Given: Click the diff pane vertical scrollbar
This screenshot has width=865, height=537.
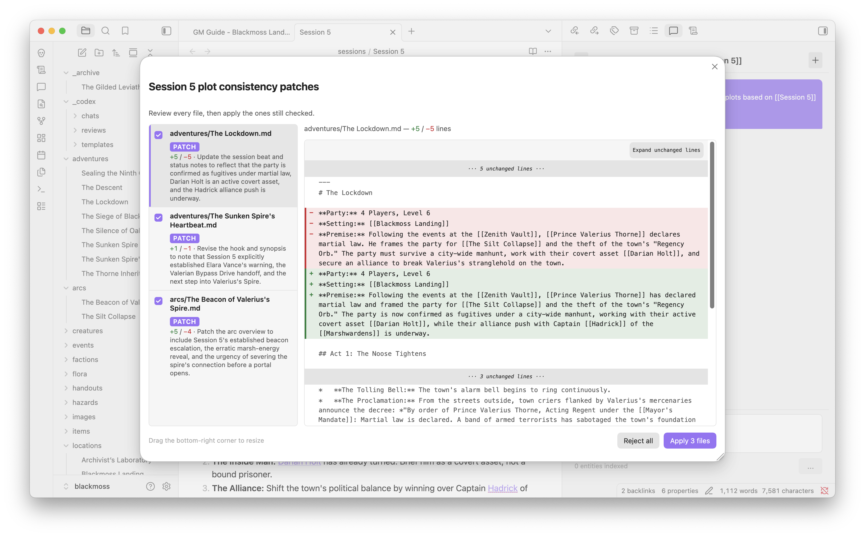Looking at the screenshot, I should [x=712, y=225].
